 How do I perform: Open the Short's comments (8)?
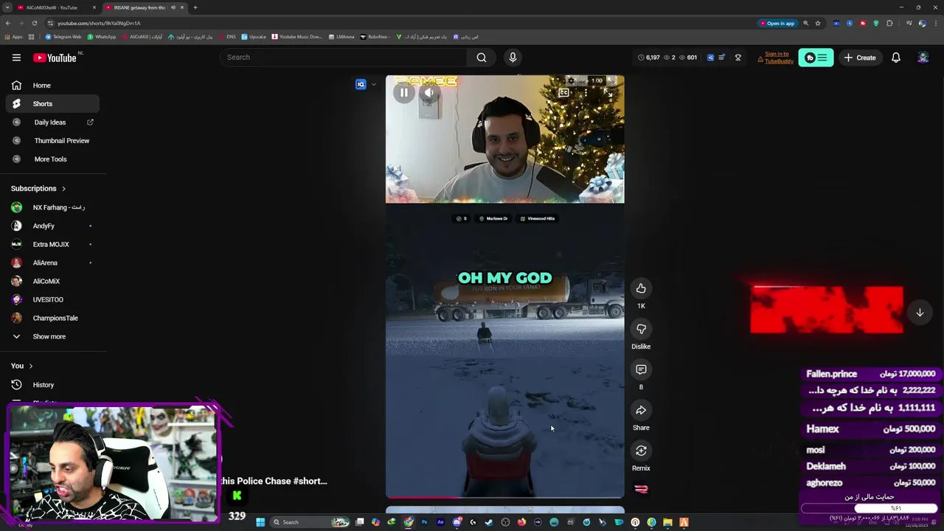click(x=641, y=369)
